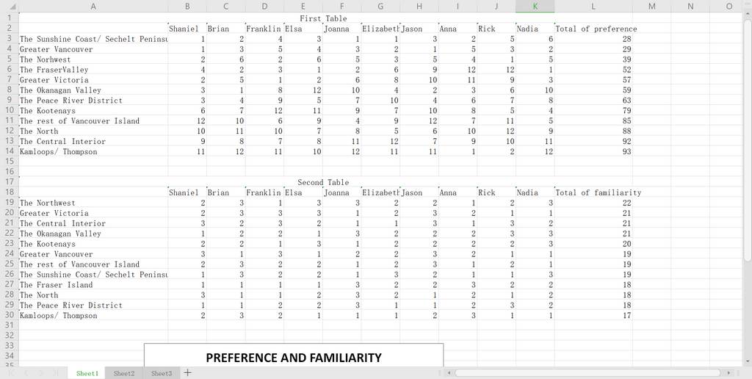Click the select-all corner triangle
This screenshot has height=379, width=752.
[13, 7]
